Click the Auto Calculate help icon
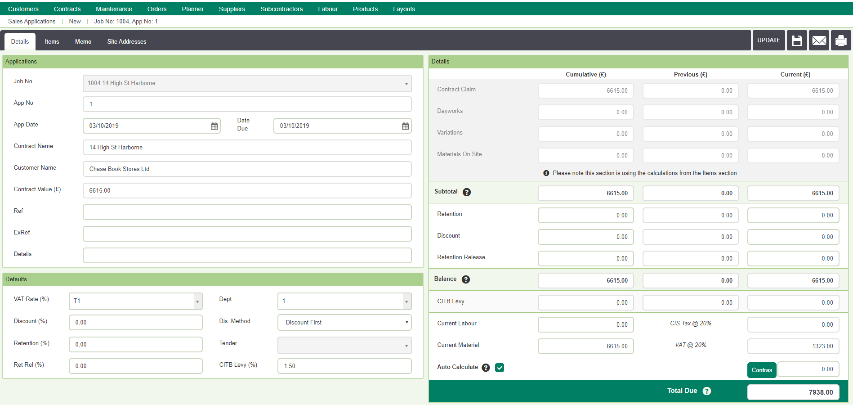 point(486,368)
